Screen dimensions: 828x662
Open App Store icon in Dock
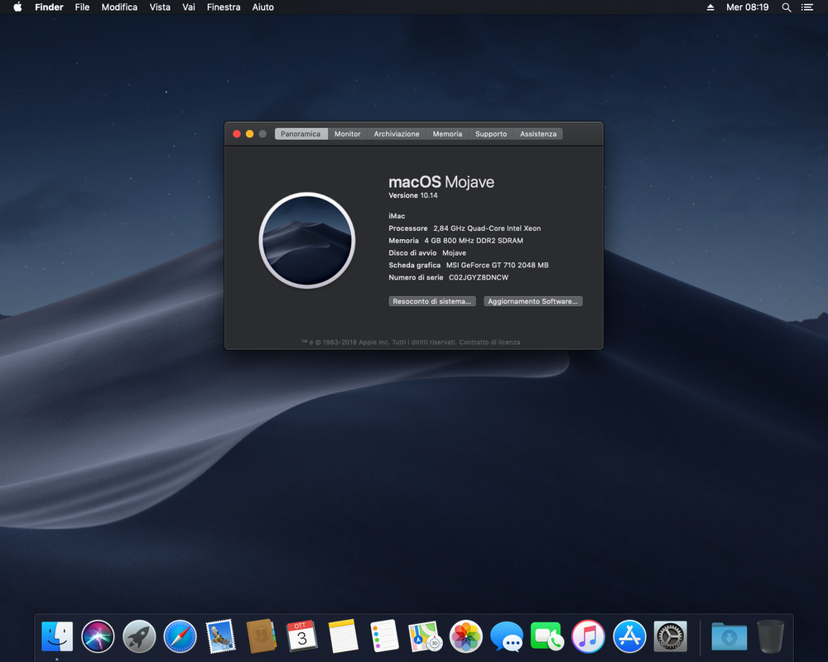pyautogui.click(x=629, y=636)
